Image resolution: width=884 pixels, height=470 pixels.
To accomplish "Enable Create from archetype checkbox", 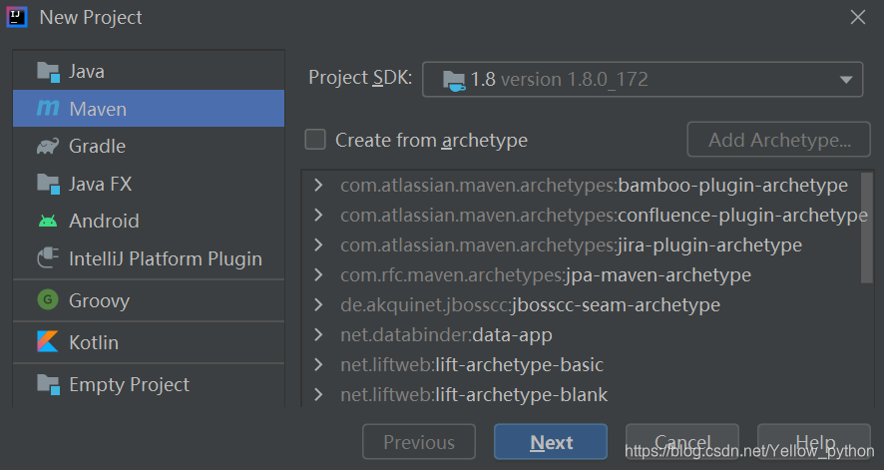I will click(x=315, y=139).
